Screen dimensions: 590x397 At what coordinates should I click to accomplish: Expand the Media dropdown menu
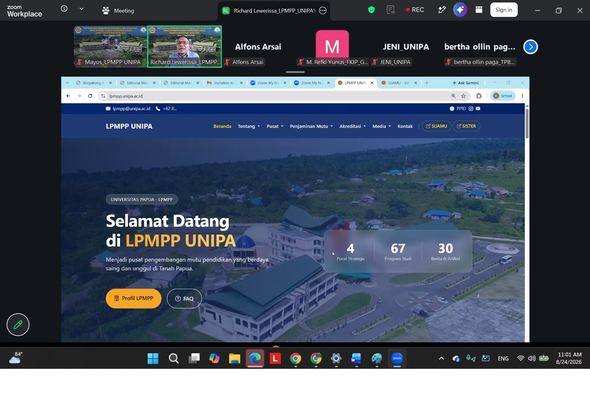pyautogui.click(x=381, y=126)
